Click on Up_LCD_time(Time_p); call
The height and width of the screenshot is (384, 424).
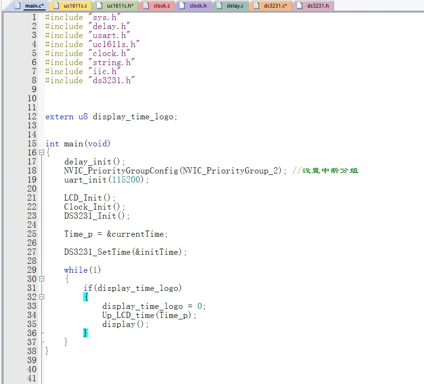pos(149,315)
